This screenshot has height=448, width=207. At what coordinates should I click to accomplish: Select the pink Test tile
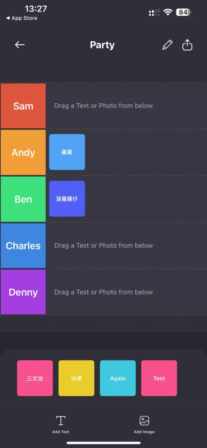[159, 378]
